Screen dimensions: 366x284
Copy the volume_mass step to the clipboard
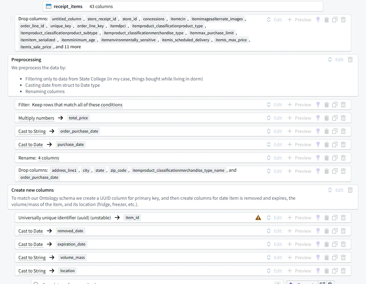326,257
